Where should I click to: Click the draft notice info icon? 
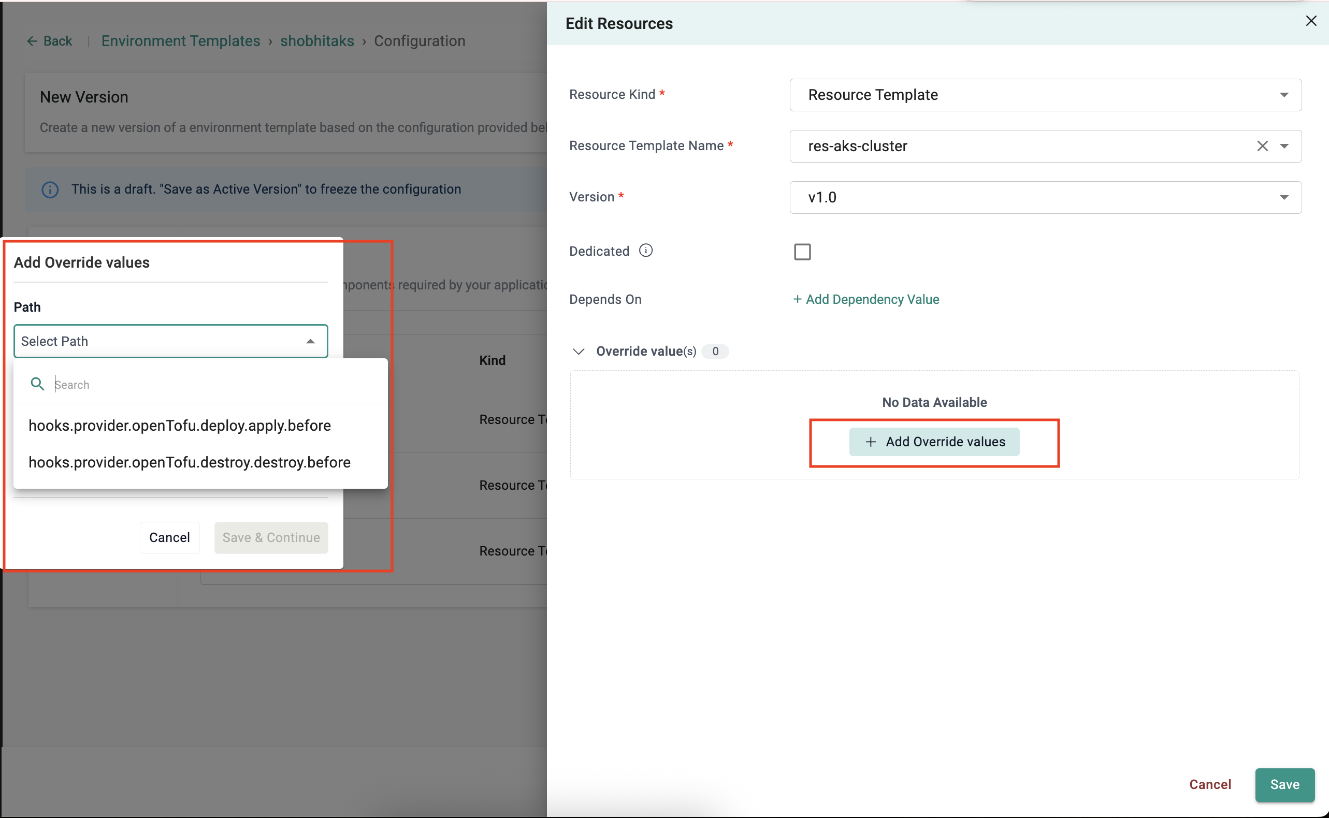tap(50, 190)
